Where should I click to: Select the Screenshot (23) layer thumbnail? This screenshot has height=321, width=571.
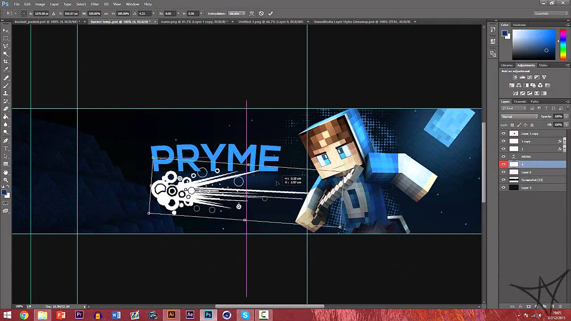click(x=514, y=180)
